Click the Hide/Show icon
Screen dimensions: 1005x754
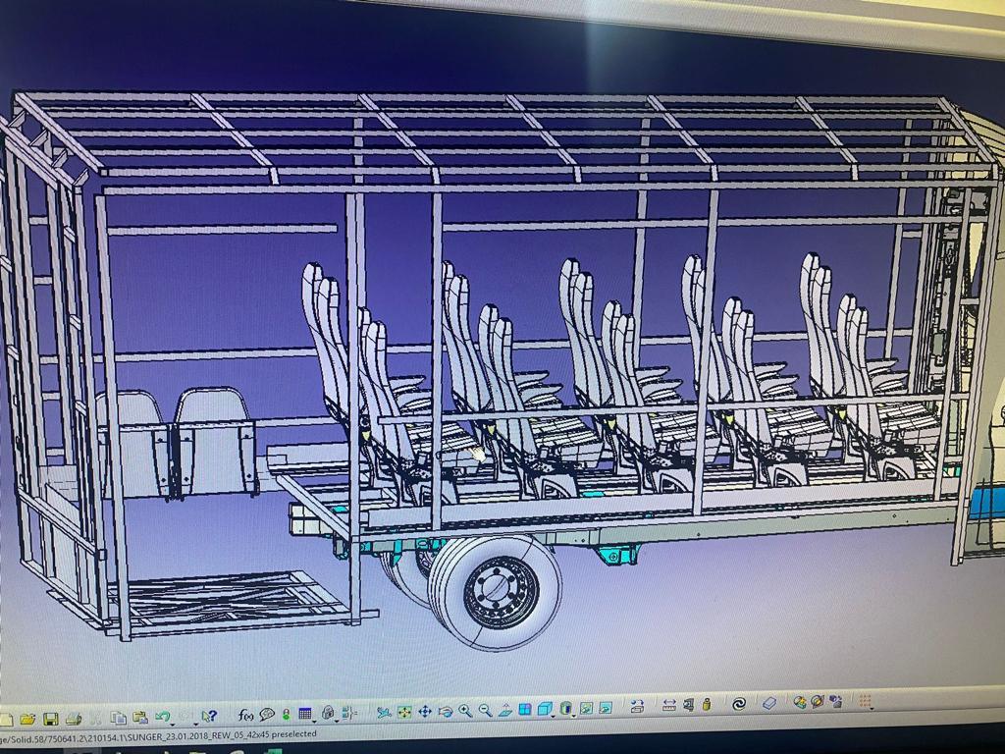[x=586, y=708]
